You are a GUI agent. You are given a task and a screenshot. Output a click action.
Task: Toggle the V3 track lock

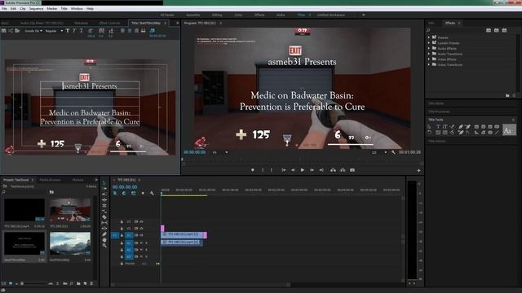coord(122,221)
